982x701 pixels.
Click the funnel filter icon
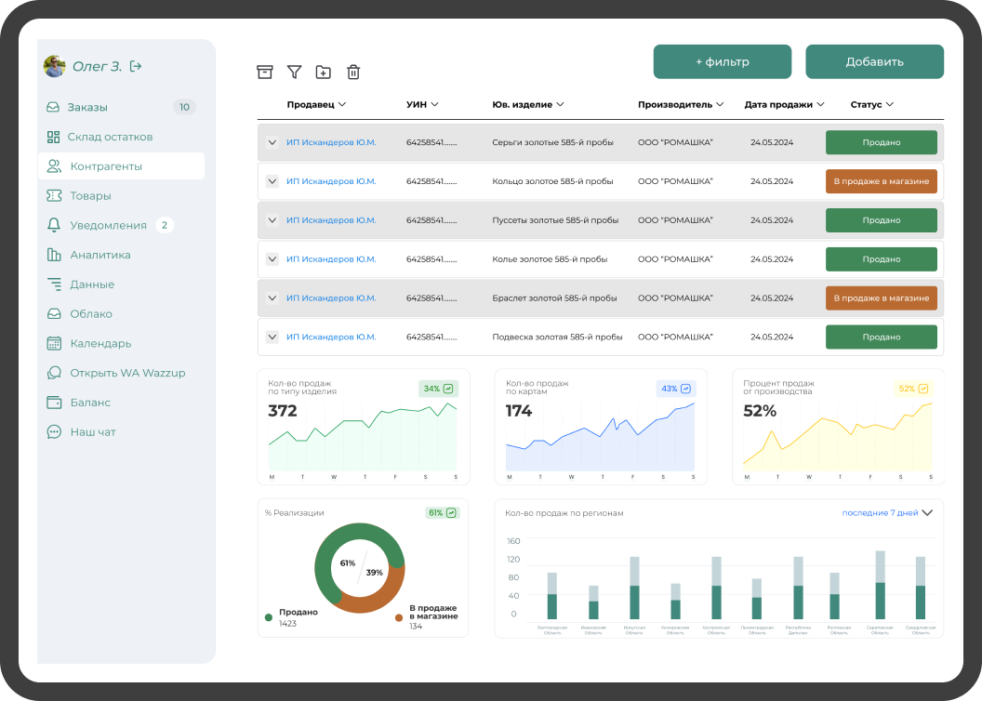click(x=294, y=73)
